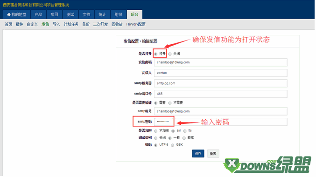Set debug level to 一般
316x177 pixels.
click(x=170, y=138)
